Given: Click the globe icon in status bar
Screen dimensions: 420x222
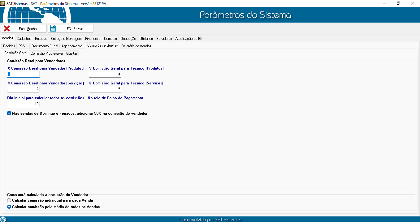Looking at the screenshot, I should pyautogui.click(x=3, y=219).
